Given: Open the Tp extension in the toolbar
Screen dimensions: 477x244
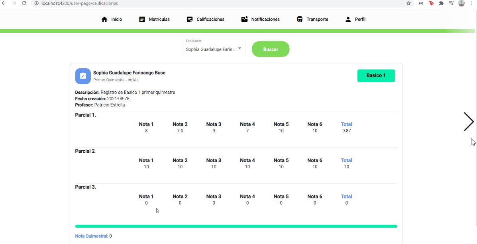Looking at the screenshot, I should 431,4.
